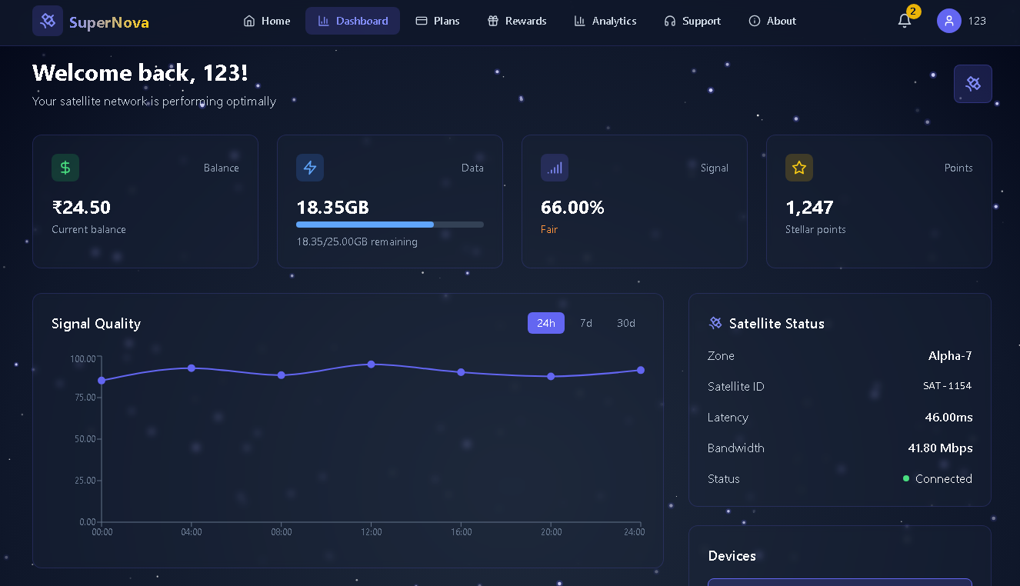
Task: Click the gold star Points icon
Action: click(x=799, y=168)
